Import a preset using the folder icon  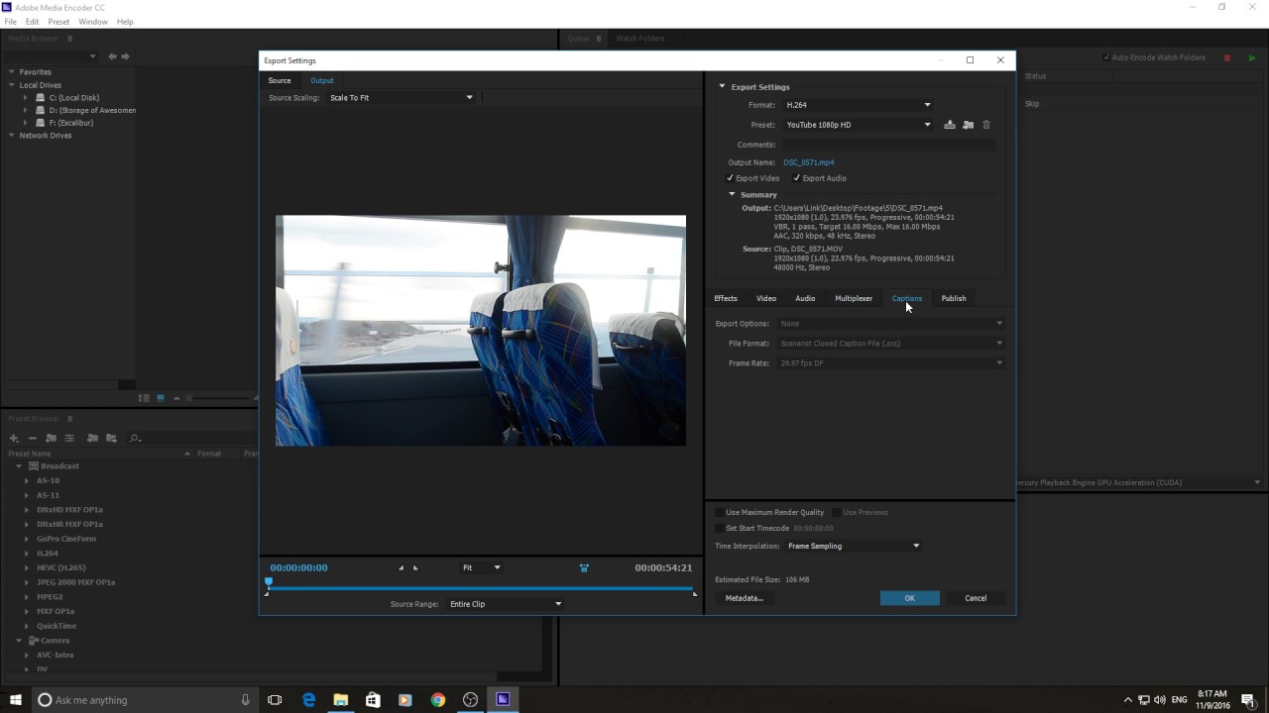tap(968, 124)
